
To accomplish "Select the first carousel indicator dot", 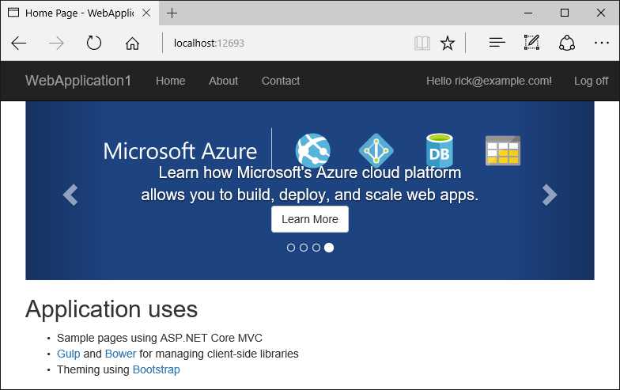I will pos(291,248).
